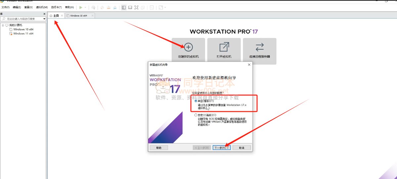Open the 文件(F) menu
Screen dimensions: 397x179
point(6,7)
